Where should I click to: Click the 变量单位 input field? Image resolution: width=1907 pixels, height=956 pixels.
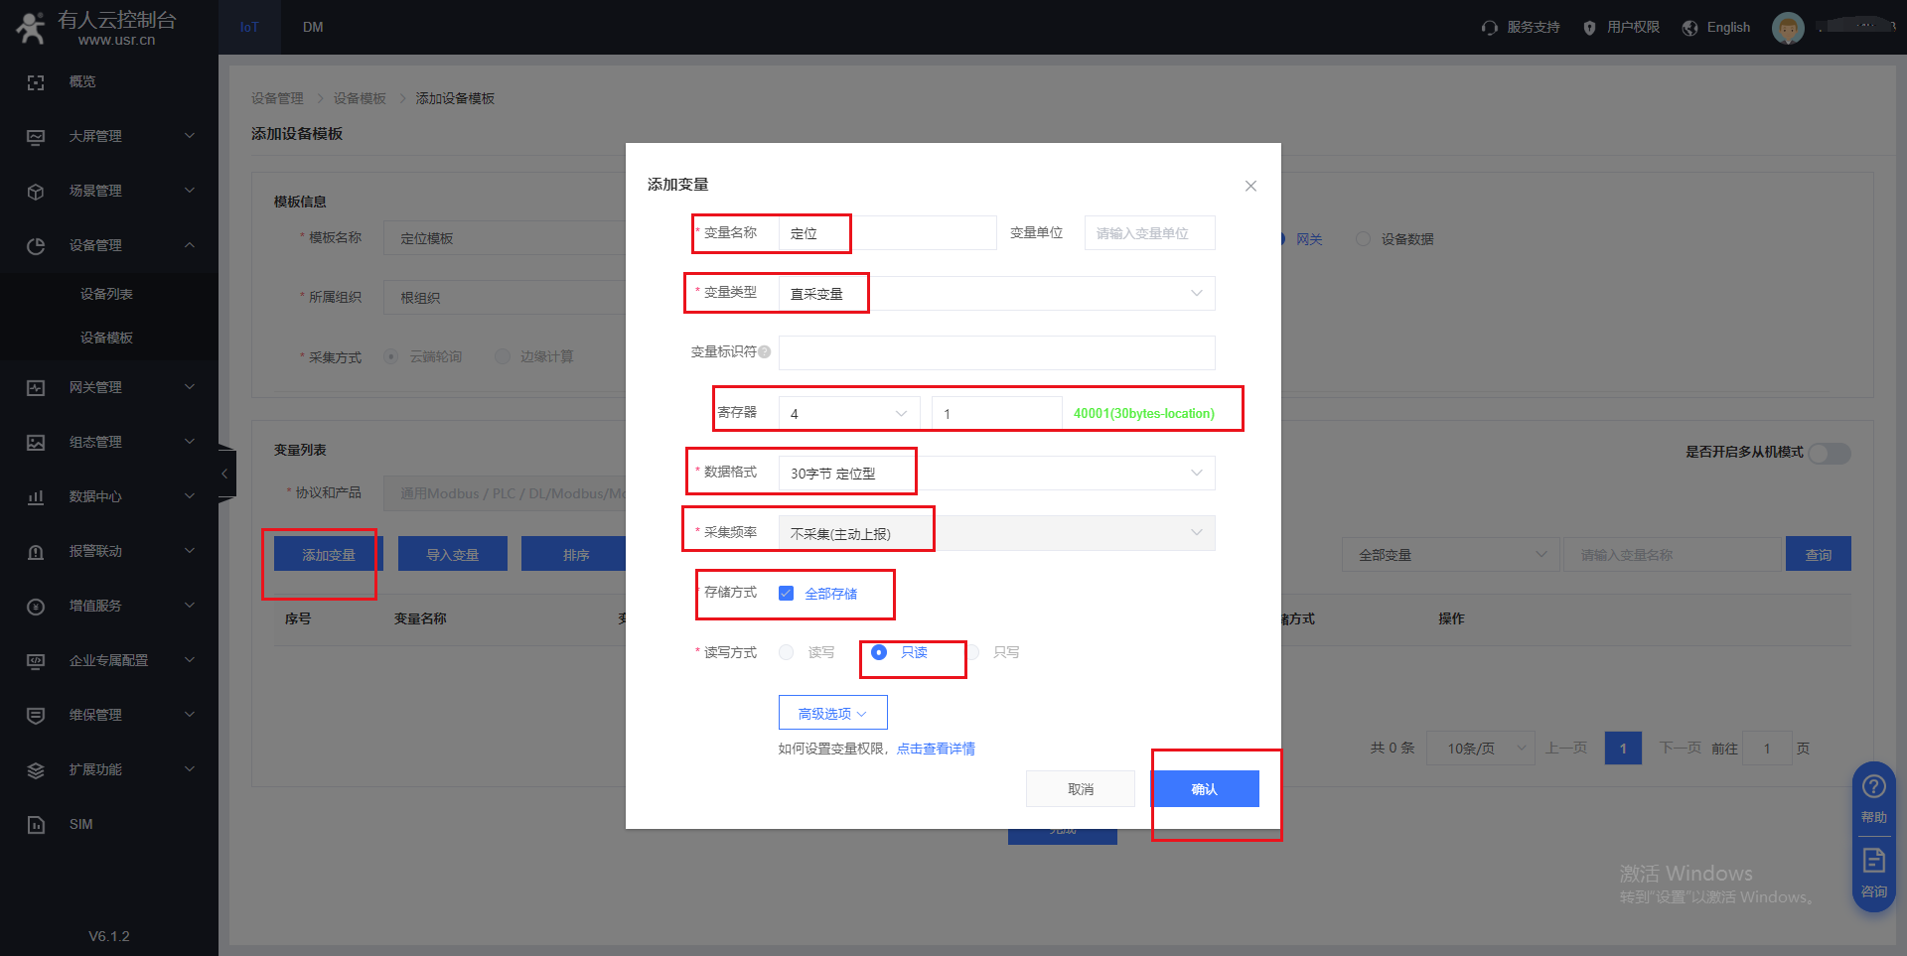click(x=1149, y=233)
